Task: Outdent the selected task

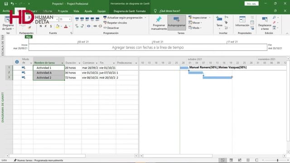Action: [x=77, y=26]
